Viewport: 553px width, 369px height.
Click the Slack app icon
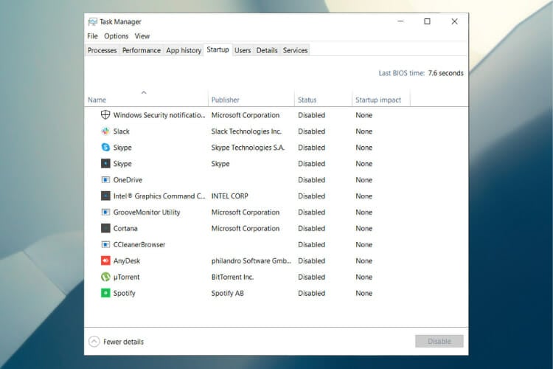click(x=105, y=131)
